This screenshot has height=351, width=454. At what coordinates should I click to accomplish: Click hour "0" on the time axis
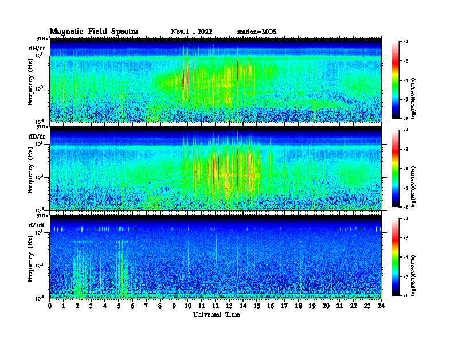(50, 306)
